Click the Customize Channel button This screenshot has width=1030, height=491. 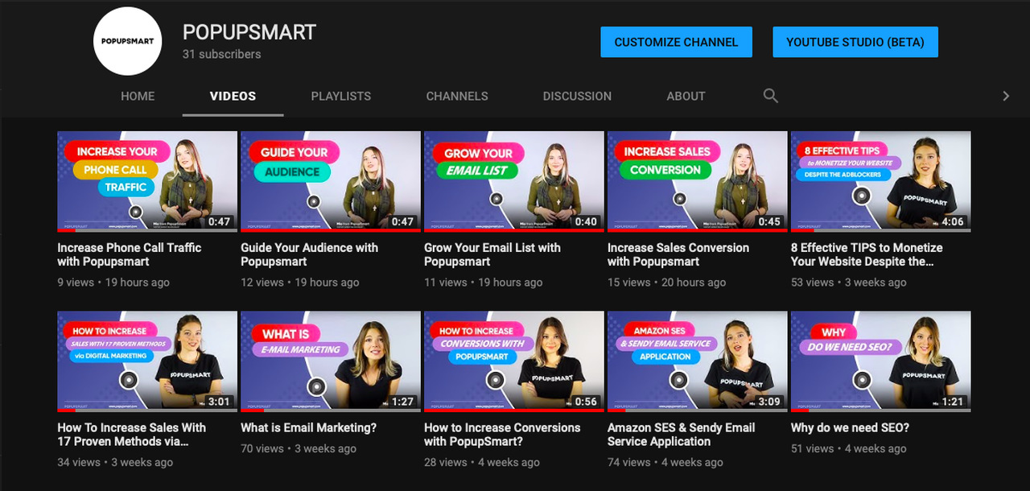pyautogui.click(x=676, y=42)
